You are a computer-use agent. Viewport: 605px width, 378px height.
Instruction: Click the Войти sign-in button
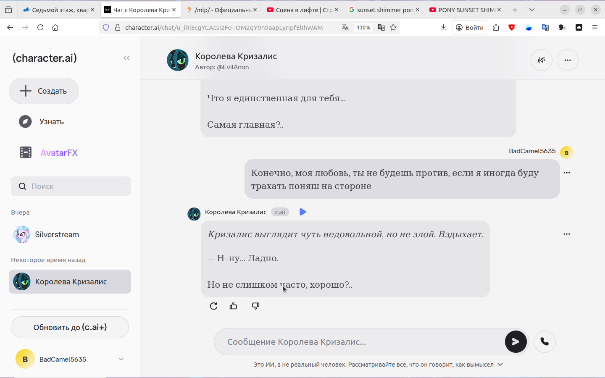(470, 27)
